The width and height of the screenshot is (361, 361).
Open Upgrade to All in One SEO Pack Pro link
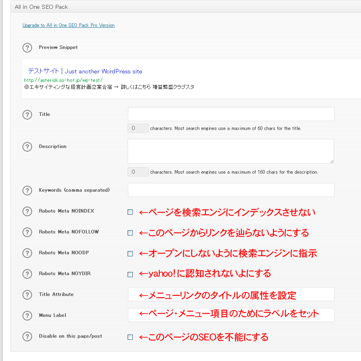coord(69,25)
